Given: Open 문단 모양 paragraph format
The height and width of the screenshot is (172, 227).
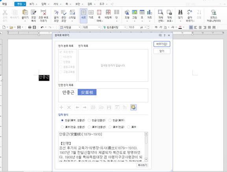Looking at the screenshot, I should [x=64, y=16].
